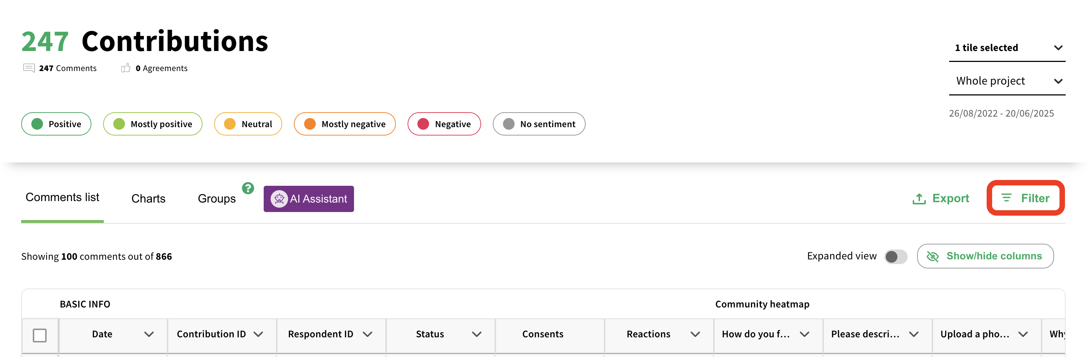Image resolution: width=1089 pixels, height=357 pixels.
Task: Click the Filter lines icon
Action: (x=1007, y=198)
